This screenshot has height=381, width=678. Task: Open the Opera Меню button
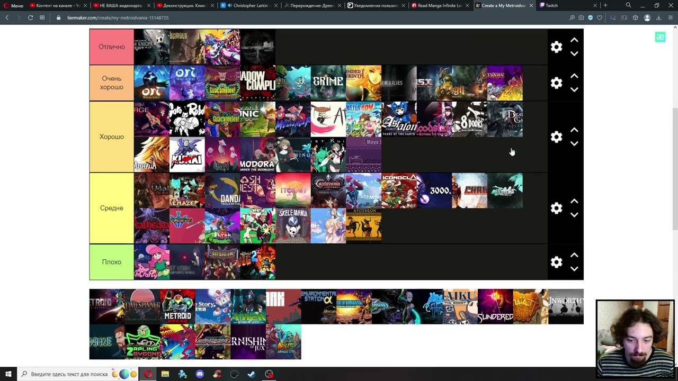[13, 5]
